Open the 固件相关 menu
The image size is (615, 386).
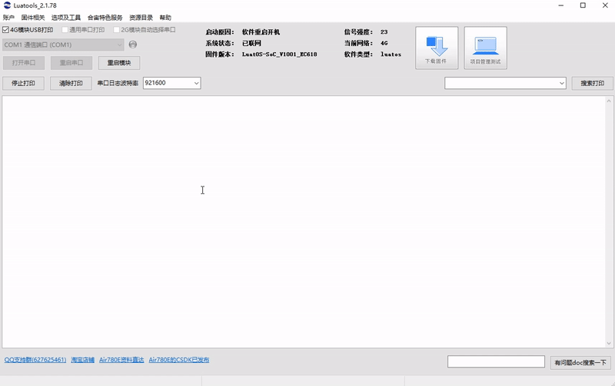(x=33, y=18)
